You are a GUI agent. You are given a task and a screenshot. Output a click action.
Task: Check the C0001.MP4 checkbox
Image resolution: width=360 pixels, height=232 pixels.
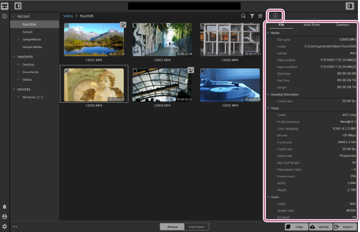66,26
